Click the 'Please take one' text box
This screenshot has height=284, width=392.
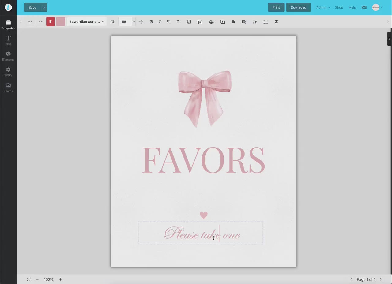(x=201, y=233)
